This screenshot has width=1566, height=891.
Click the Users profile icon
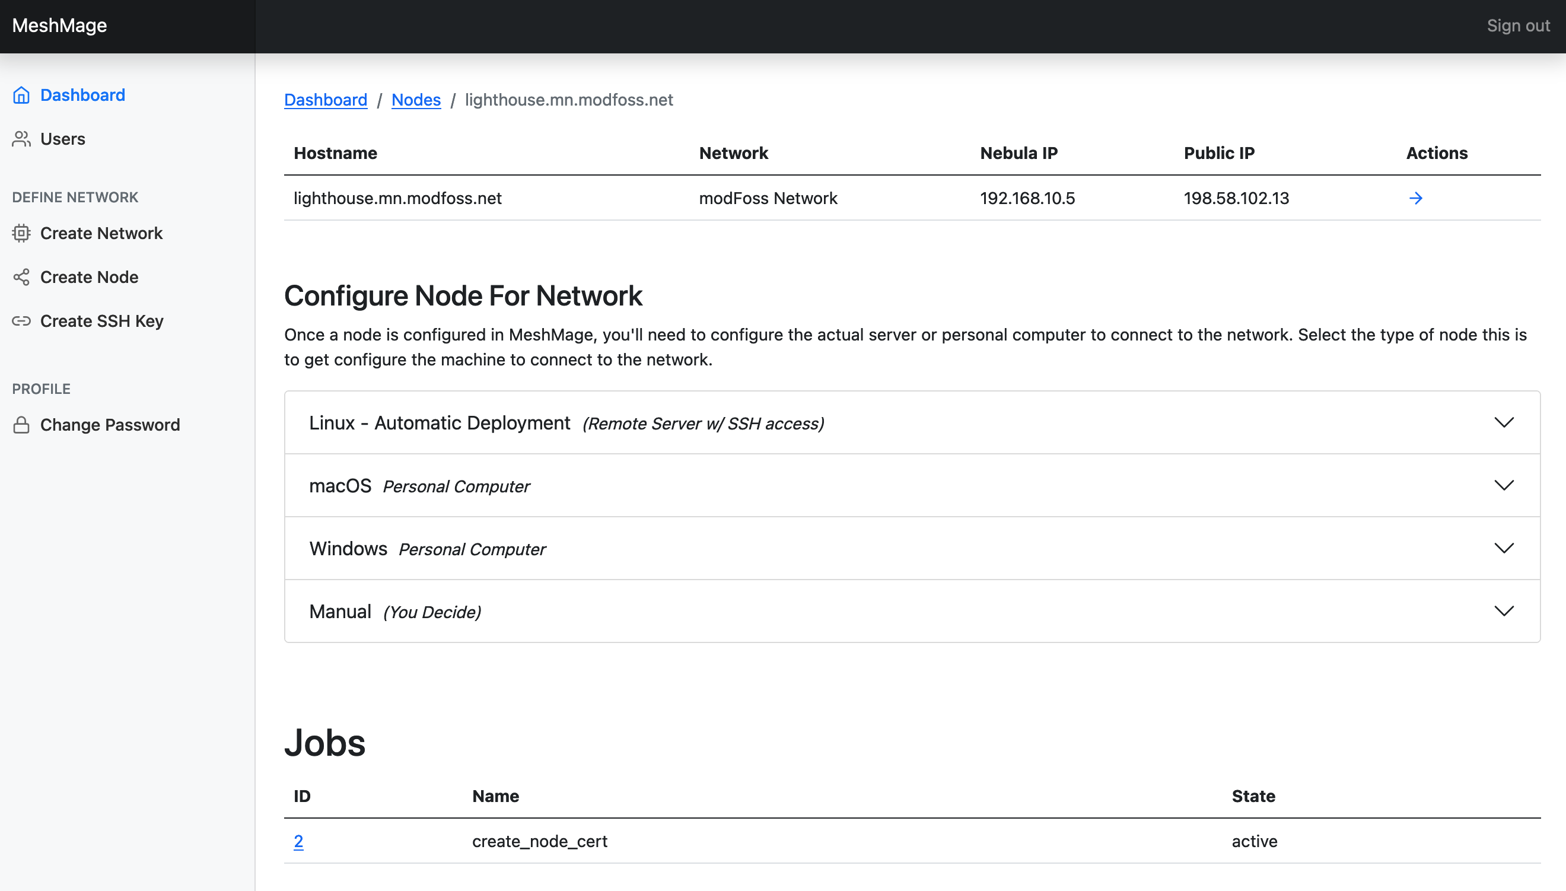tap(21, 138)
